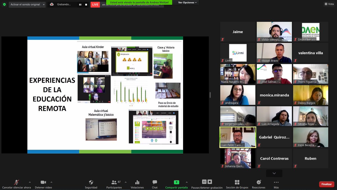Open the Chat panel
The image size is (337, 190).
click(x=155, y=184)
